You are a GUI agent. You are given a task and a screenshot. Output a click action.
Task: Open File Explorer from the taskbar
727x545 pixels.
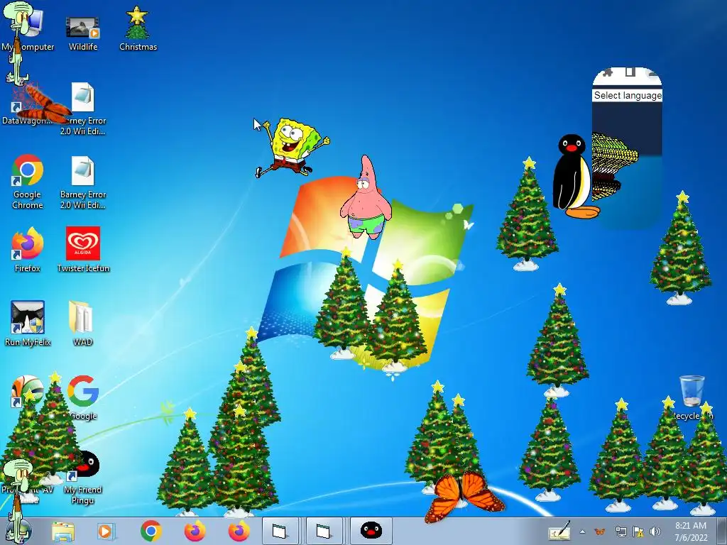(63, 531)
